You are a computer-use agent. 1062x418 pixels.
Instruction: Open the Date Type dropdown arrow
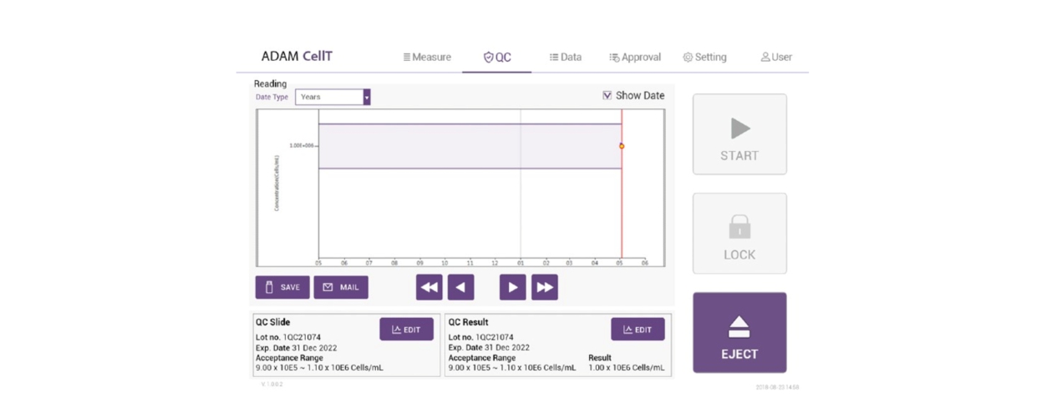pos(366,97)
